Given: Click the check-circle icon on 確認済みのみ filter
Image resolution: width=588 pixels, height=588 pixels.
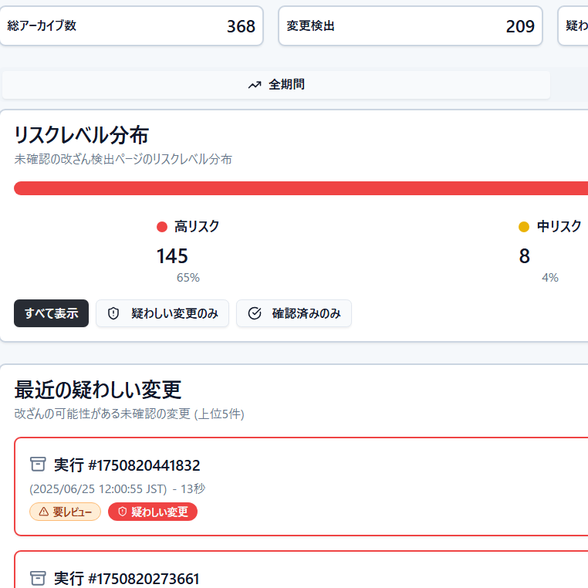Looking at the screenshot, I should [254, 313].
